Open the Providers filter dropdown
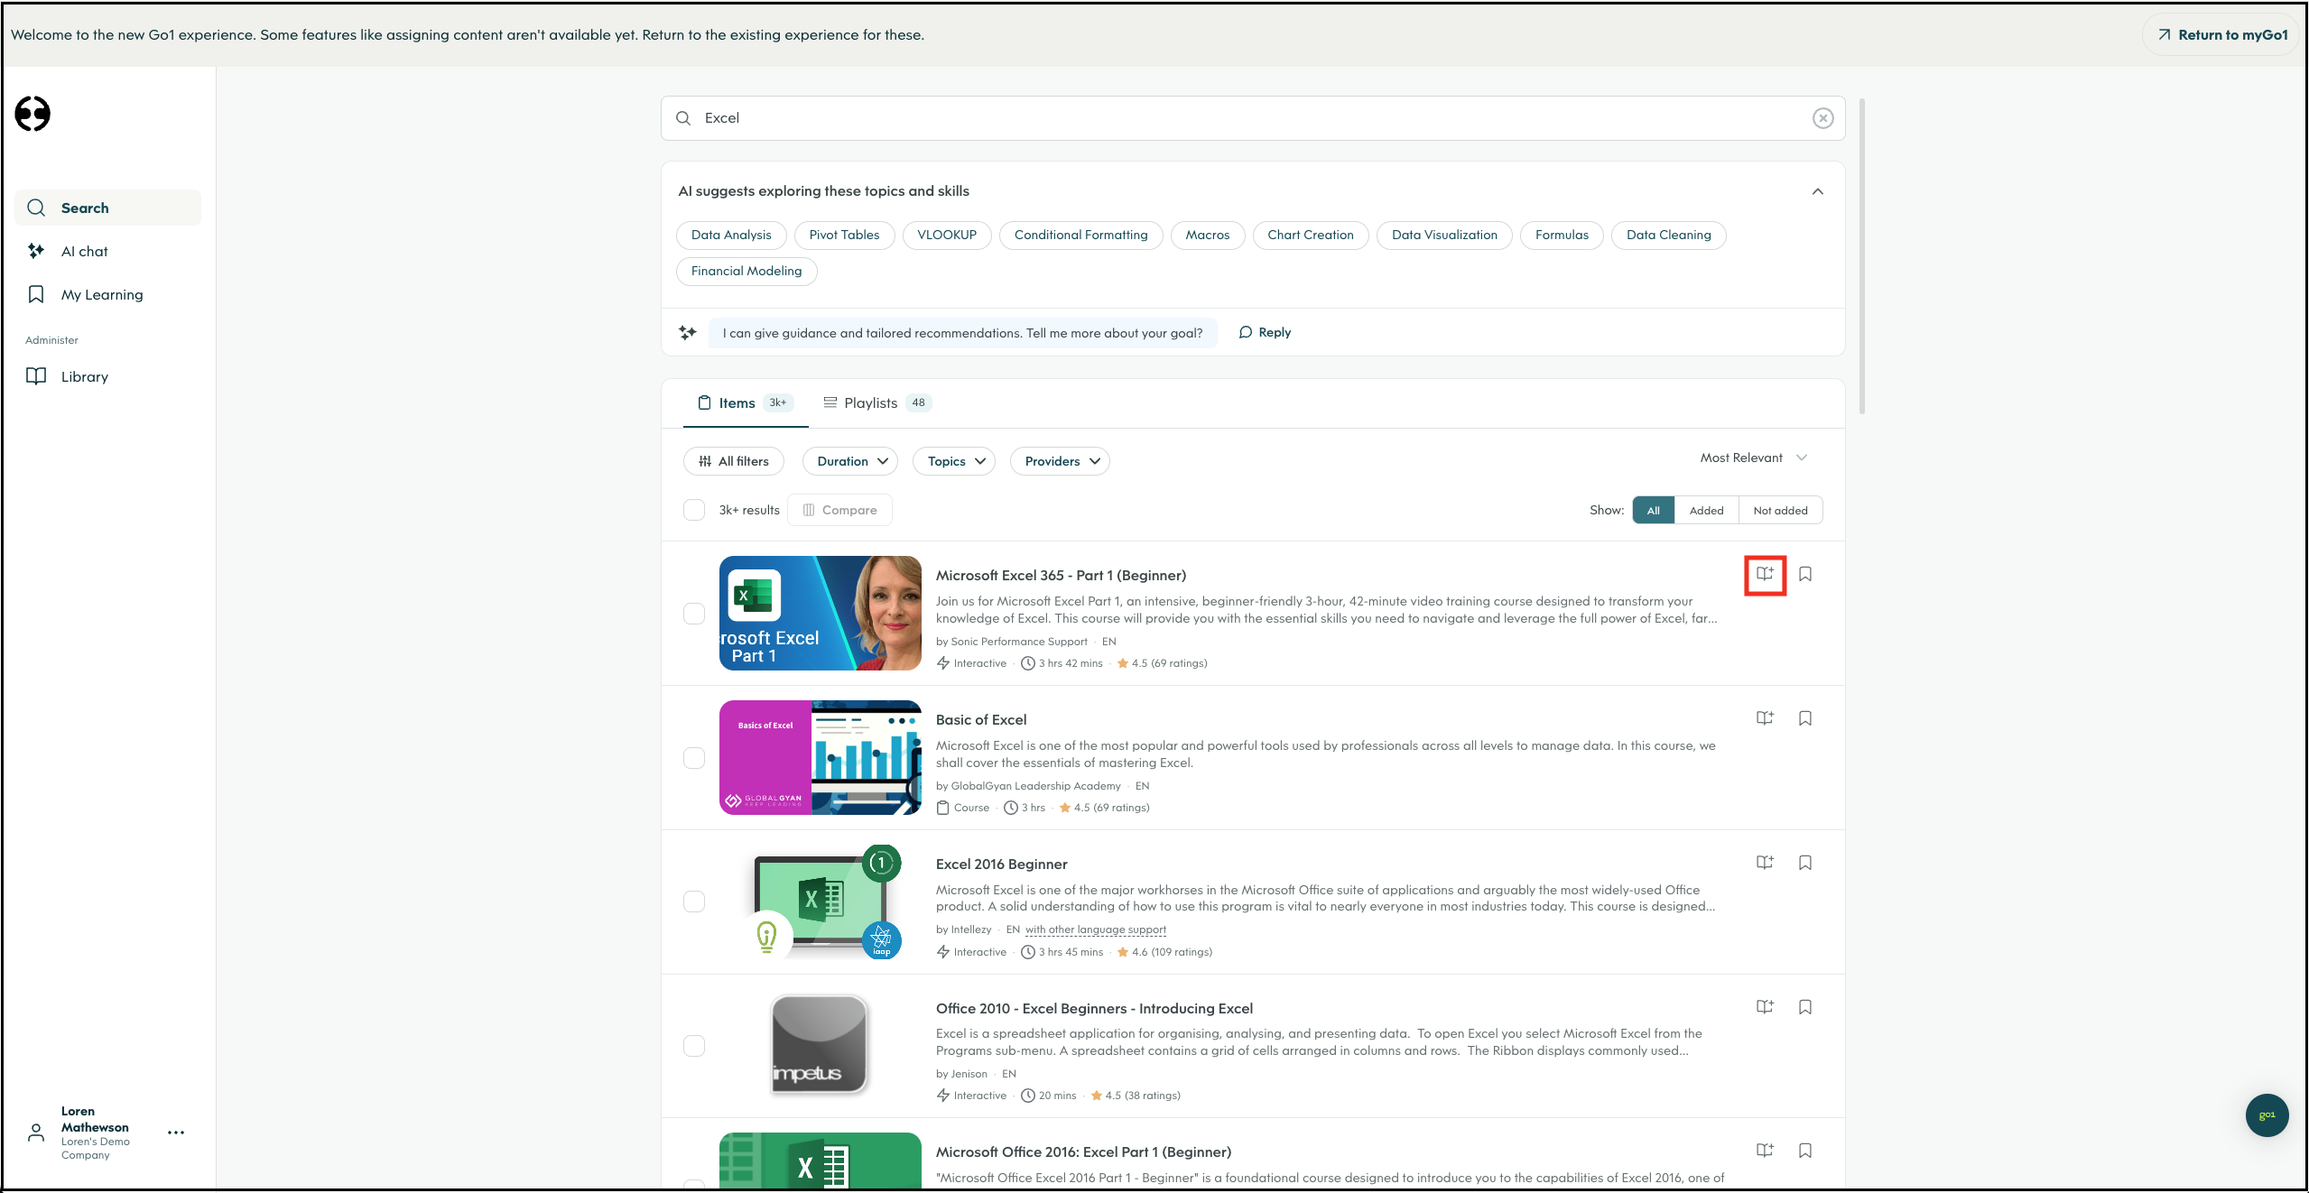 click(1060, 461)
